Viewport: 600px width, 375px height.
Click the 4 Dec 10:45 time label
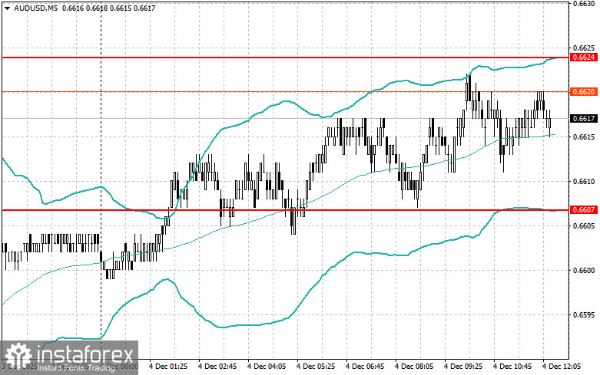512,367
